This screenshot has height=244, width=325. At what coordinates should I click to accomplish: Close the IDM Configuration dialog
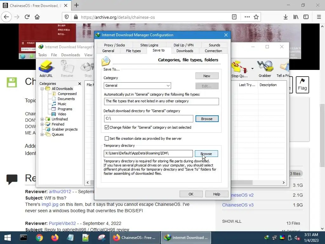pos(226,35)
